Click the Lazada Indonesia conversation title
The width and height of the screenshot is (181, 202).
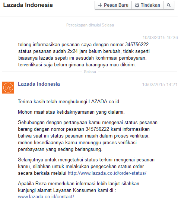(28, 5)
